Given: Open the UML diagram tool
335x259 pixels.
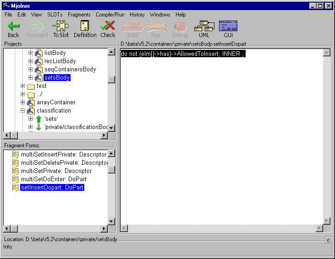Looking at the screenshot, I should pyautogui.click(x=204, y=26).
